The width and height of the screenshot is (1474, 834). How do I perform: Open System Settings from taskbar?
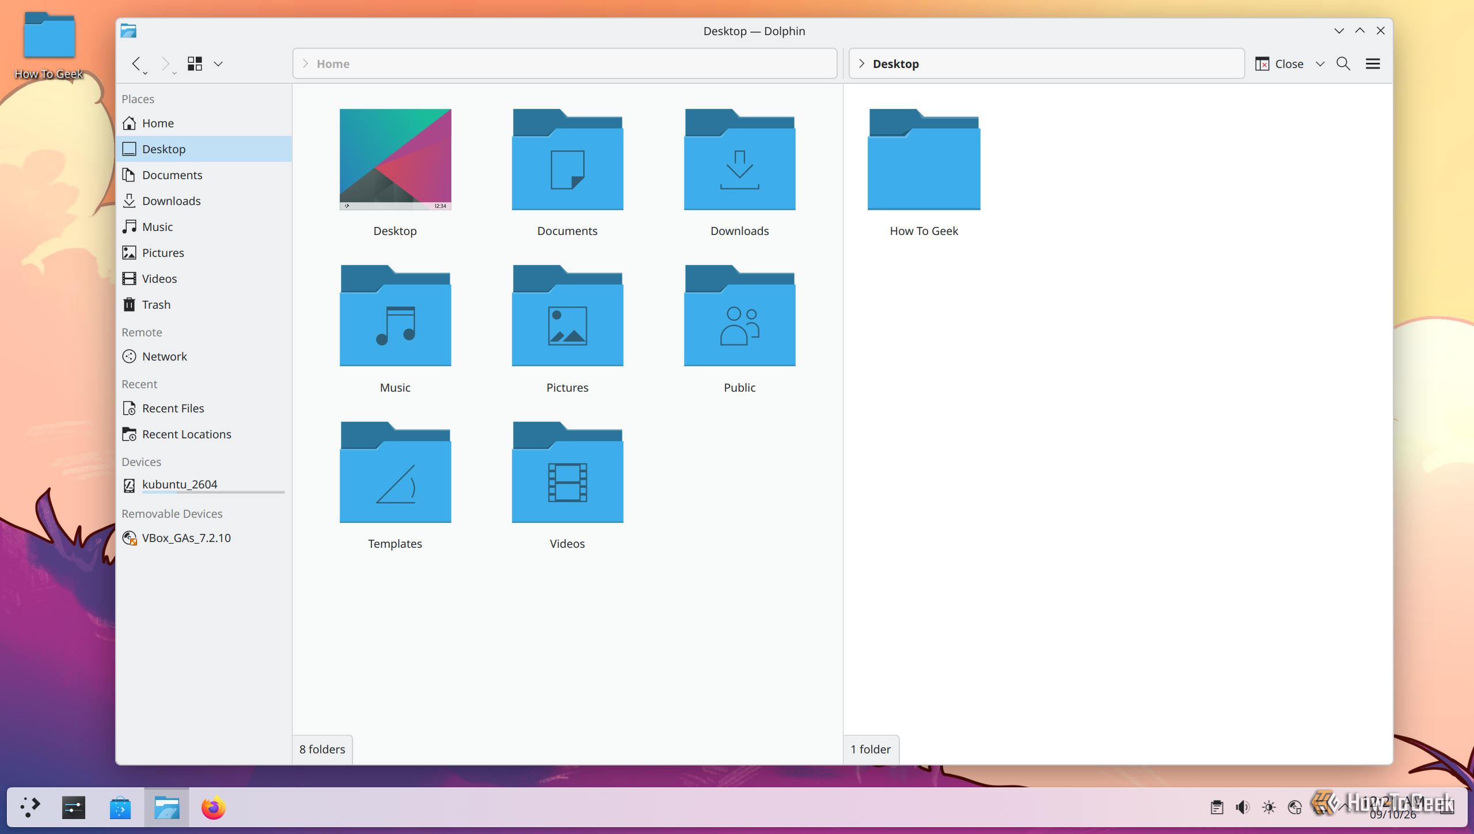pos(74,808)
